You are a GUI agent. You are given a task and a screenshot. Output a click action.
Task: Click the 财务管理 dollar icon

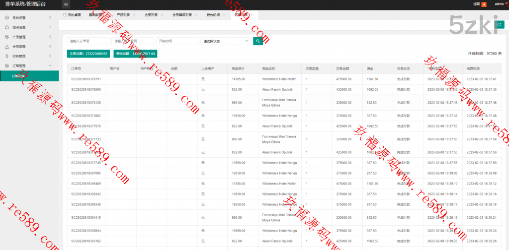click(7, 56)
